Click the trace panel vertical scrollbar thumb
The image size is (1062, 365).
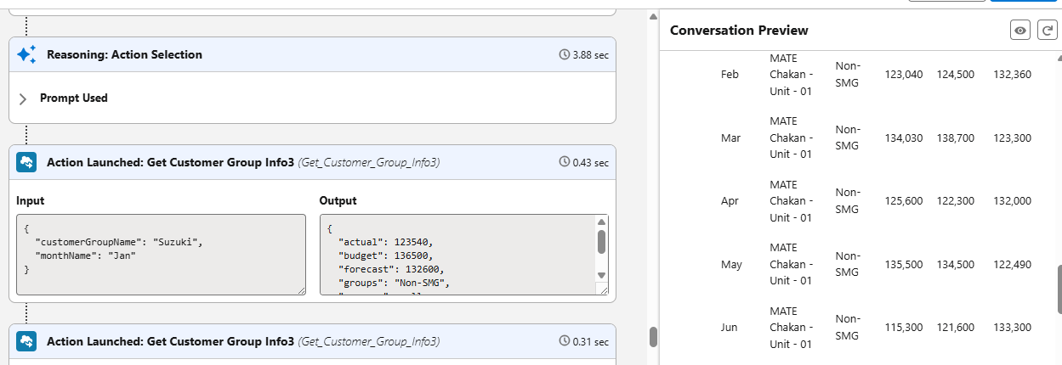653,336
